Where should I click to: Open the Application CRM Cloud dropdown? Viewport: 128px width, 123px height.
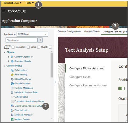click(32, 34)
